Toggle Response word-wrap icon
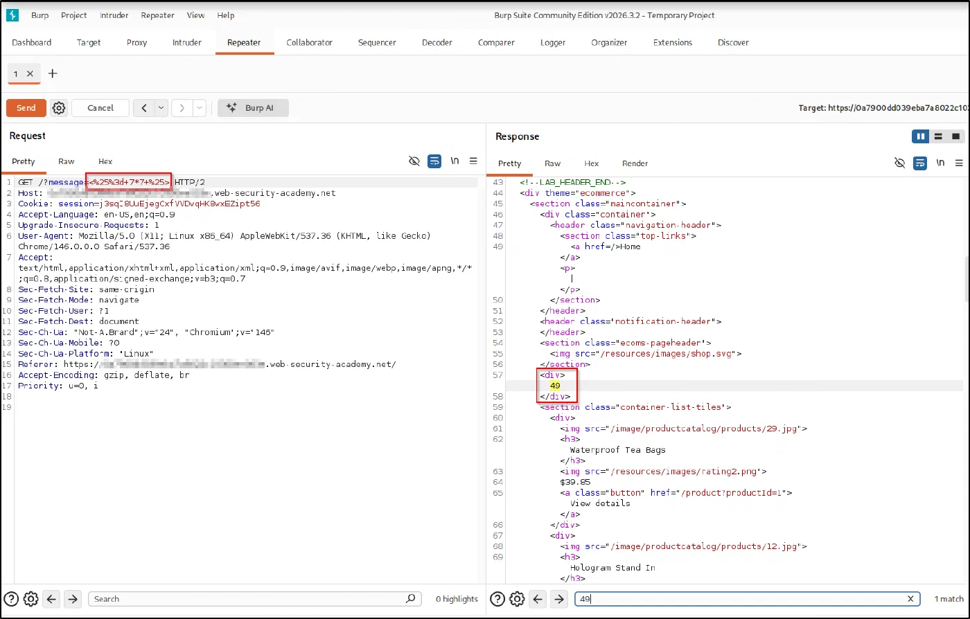The width and height of the screenshot is (970, 619). (920, 163)
